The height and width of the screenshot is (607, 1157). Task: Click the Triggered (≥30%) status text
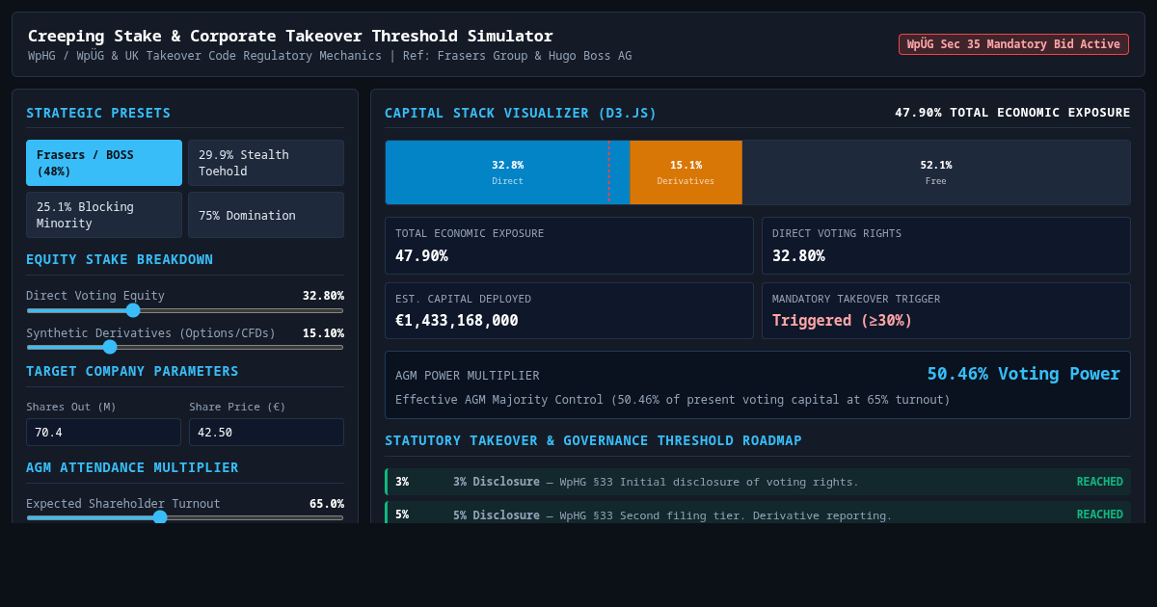842,321
